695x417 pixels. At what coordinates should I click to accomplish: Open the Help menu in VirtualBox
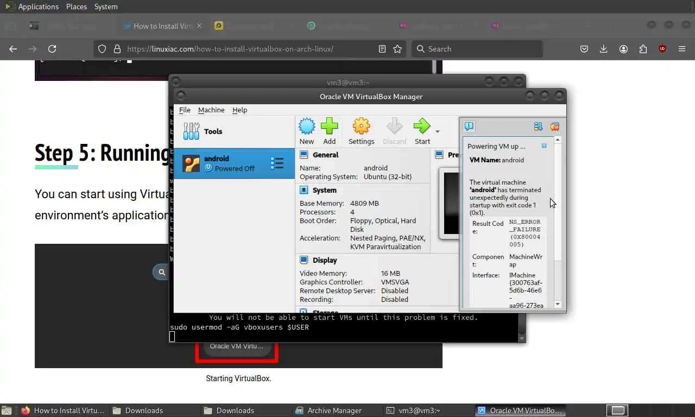[x=239, y=110]
